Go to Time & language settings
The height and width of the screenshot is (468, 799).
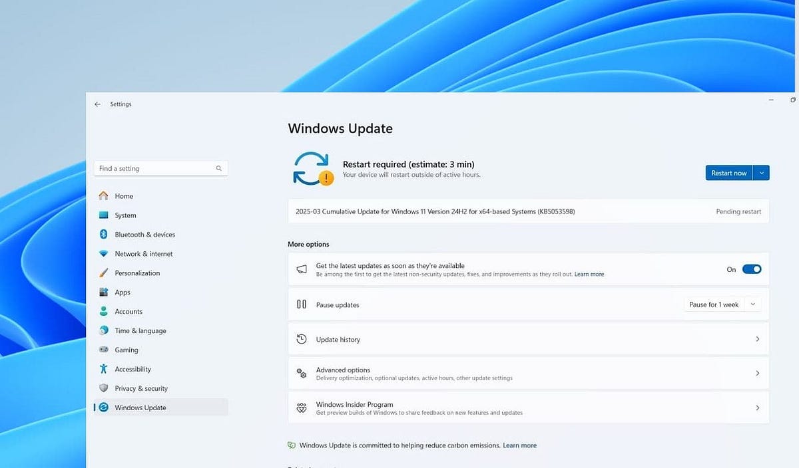tap(160, 330)
